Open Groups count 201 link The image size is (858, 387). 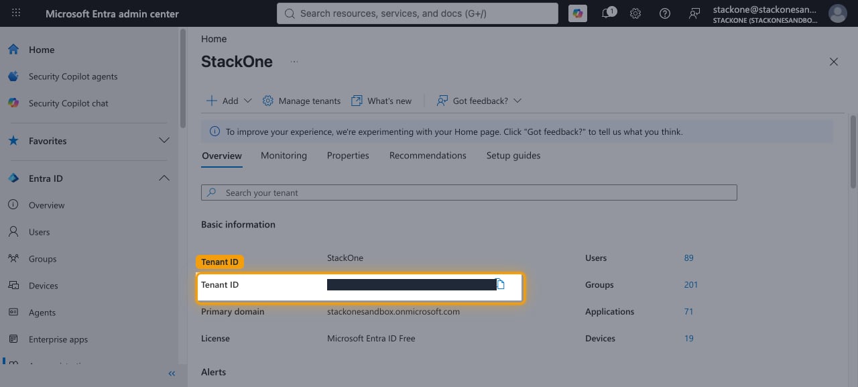point(691,285)
